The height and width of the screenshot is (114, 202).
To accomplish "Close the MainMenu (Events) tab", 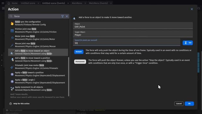I will [x=111, y=3].
